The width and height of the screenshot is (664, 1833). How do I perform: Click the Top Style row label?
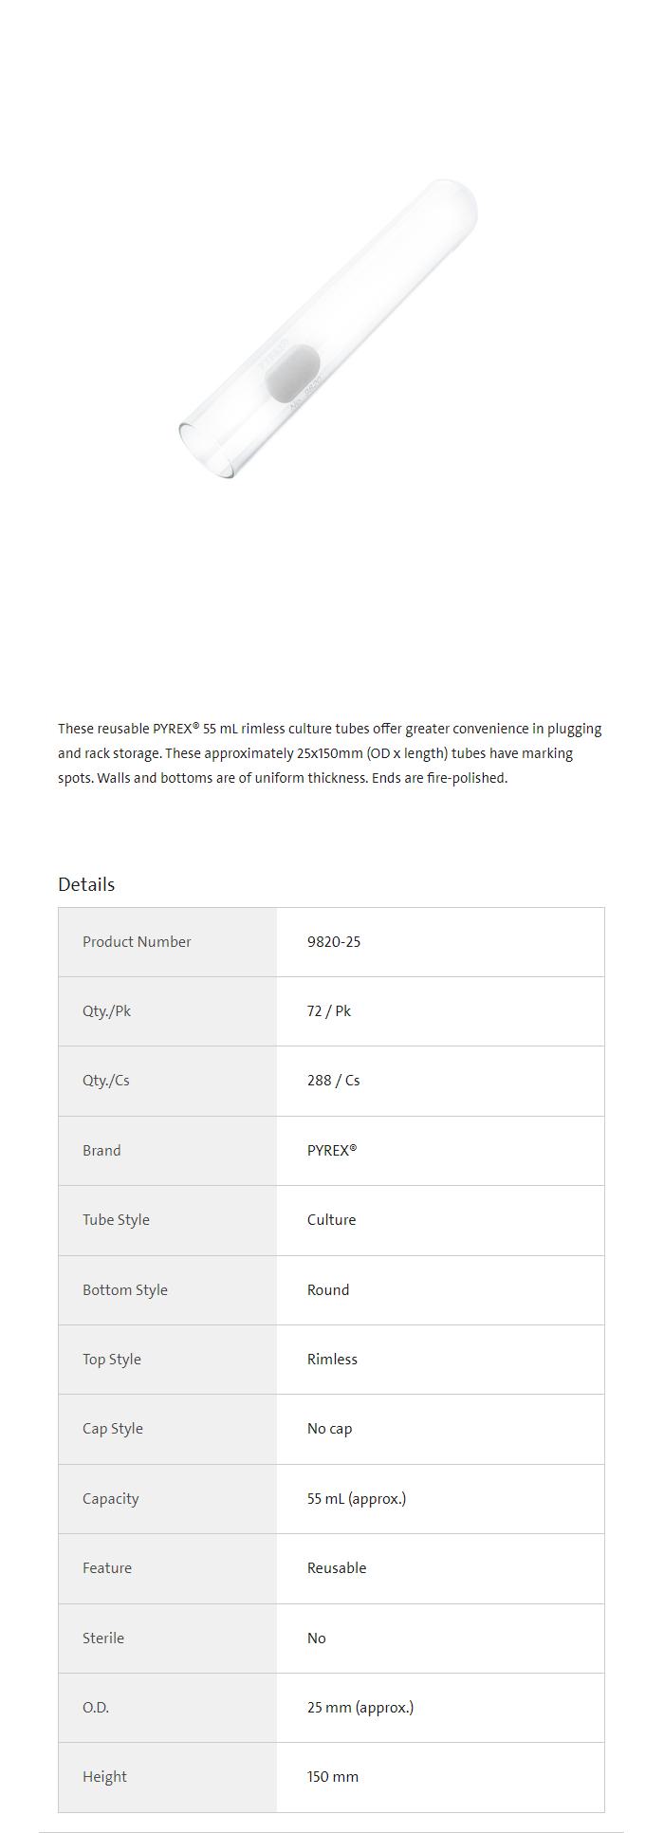point(112,1360)
